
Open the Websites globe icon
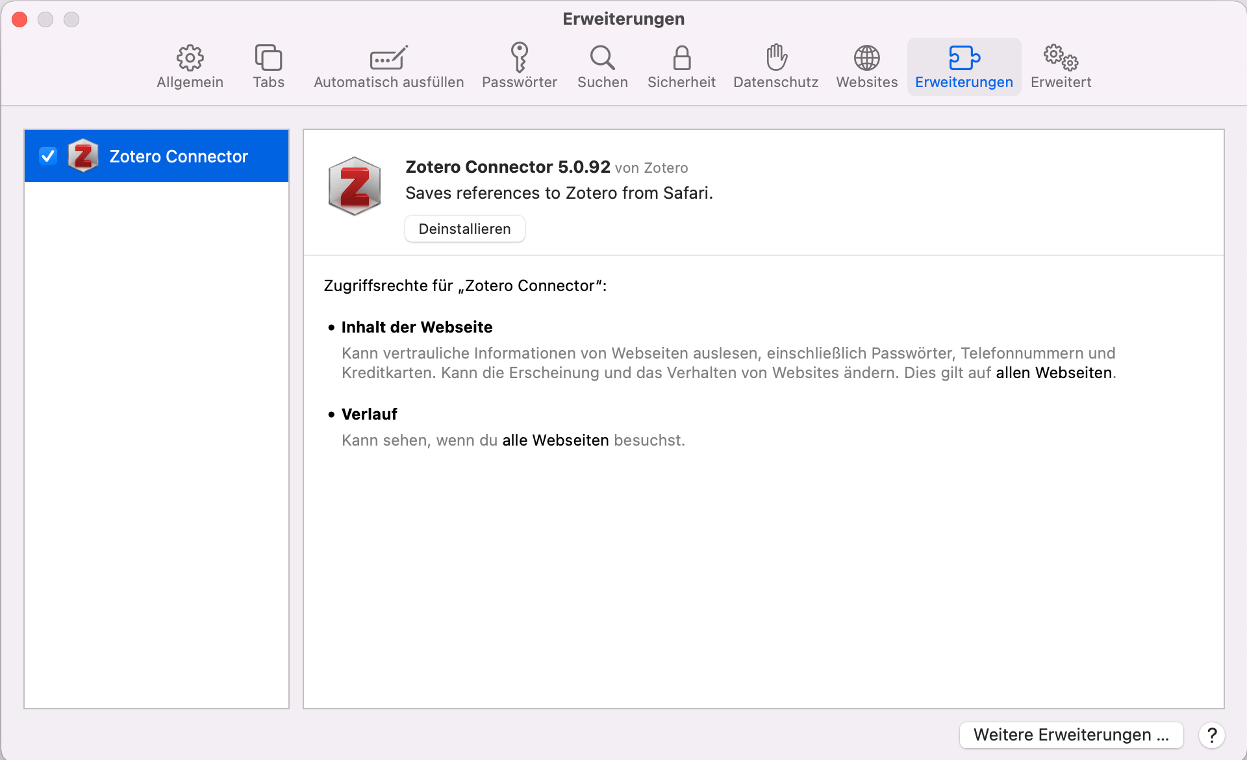[866, 58]
